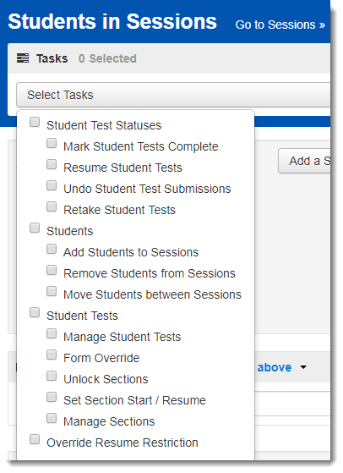
Task: Follow the Go to Sessions link
Action: 280,25
